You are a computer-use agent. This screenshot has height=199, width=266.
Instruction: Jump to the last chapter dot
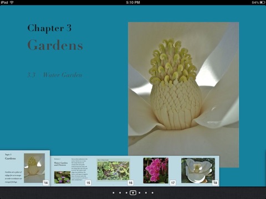click(x=152, y=193)
